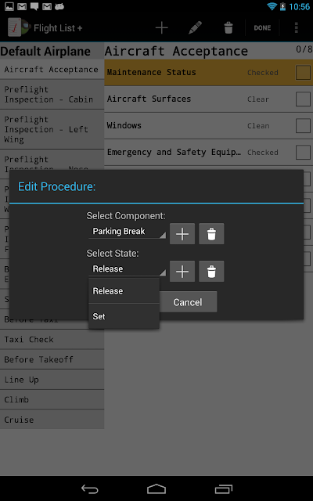Choose Release option in the dropdown list
This screenshot has width=313, height=501.
pos(124,291)
